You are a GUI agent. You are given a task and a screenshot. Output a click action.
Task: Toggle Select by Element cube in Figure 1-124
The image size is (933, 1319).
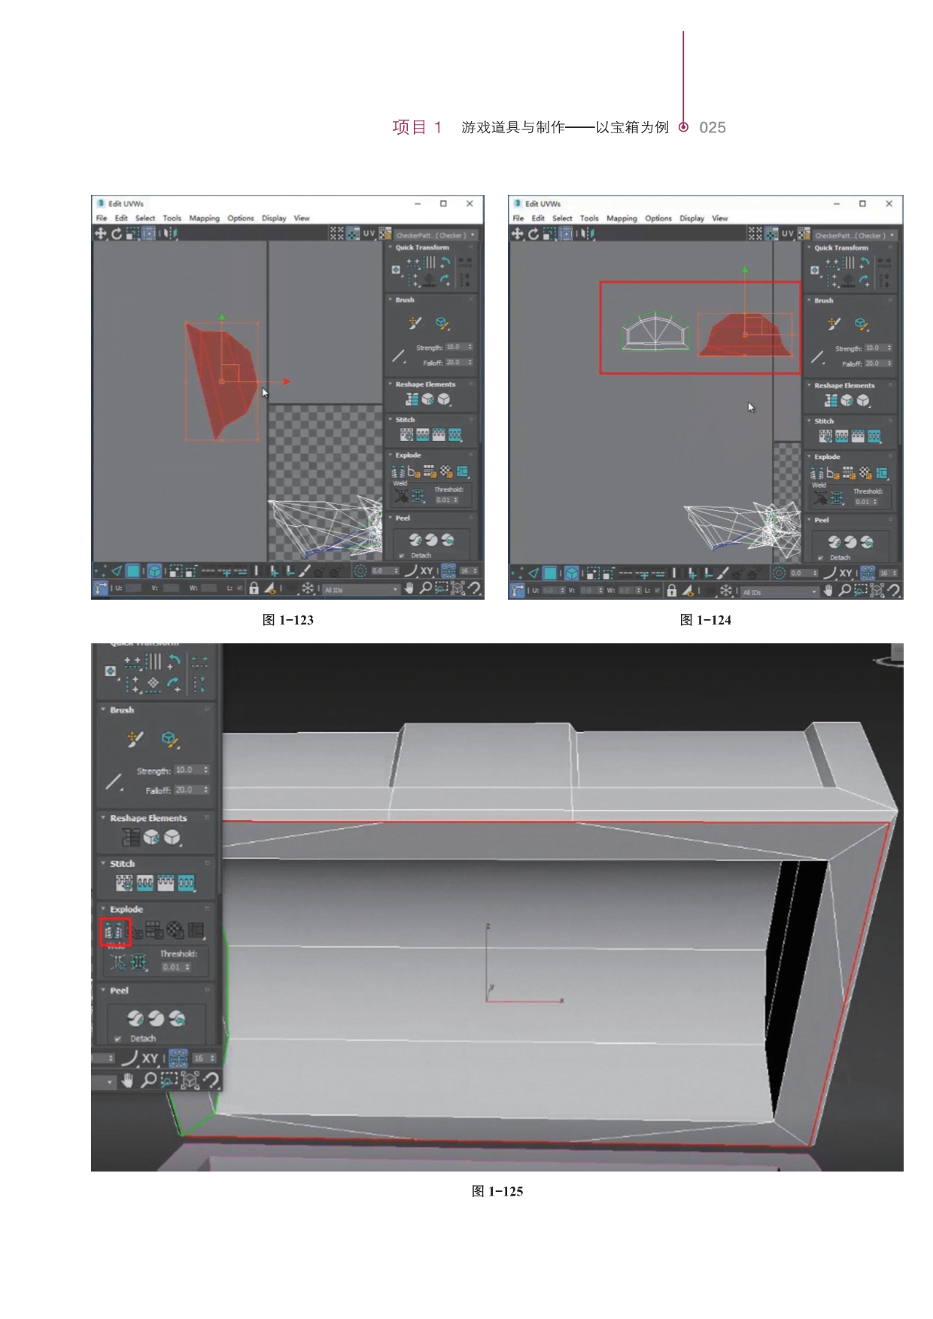(x=572, y=573)
